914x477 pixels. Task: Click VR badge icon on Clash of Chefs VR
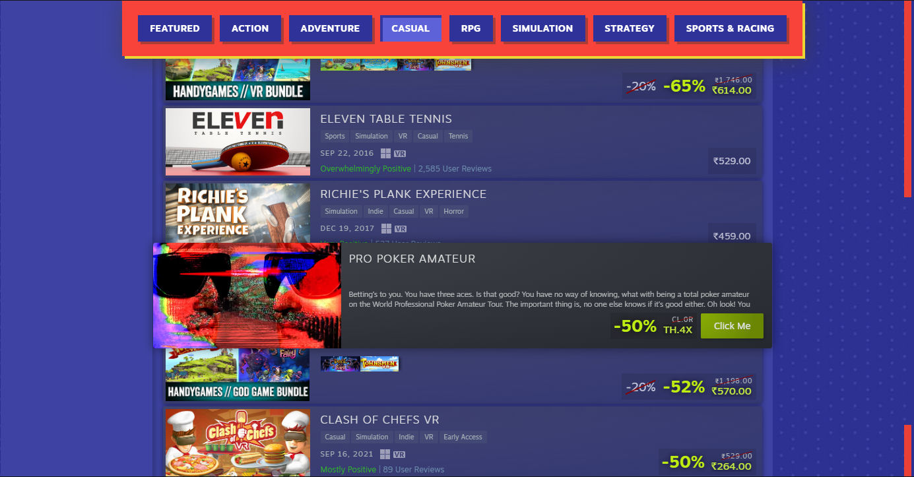click(x=400, y=455)
